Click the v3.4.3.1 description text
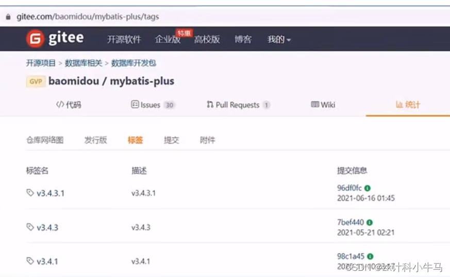Viewport: 450px width, 277px height. point(143,193)
